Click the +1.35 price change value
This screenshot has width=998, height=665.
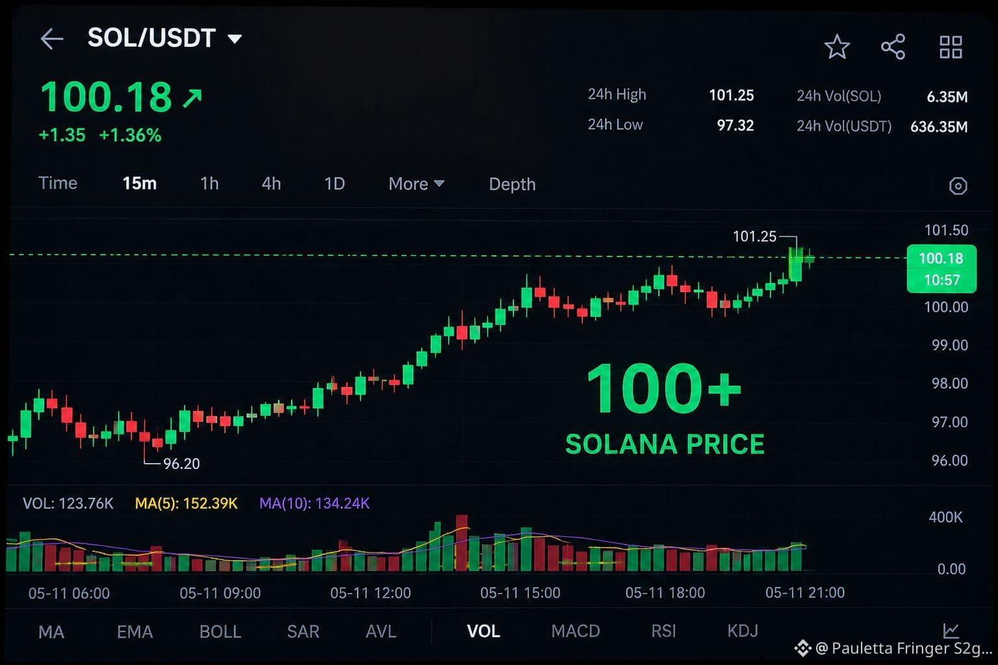point(62,135)
